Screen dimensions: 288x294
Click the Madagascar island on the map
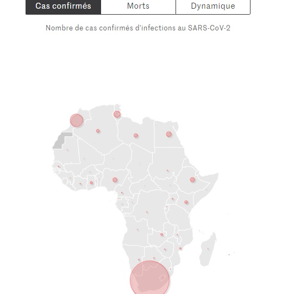click(x=208, y=249)
